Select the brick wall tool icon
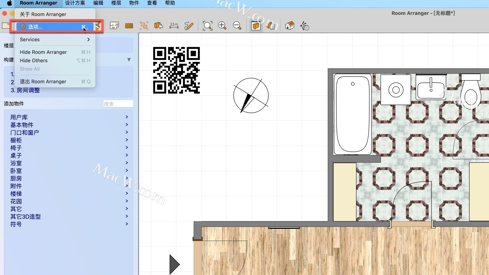 pyautogui.click(x=129, y=26)
